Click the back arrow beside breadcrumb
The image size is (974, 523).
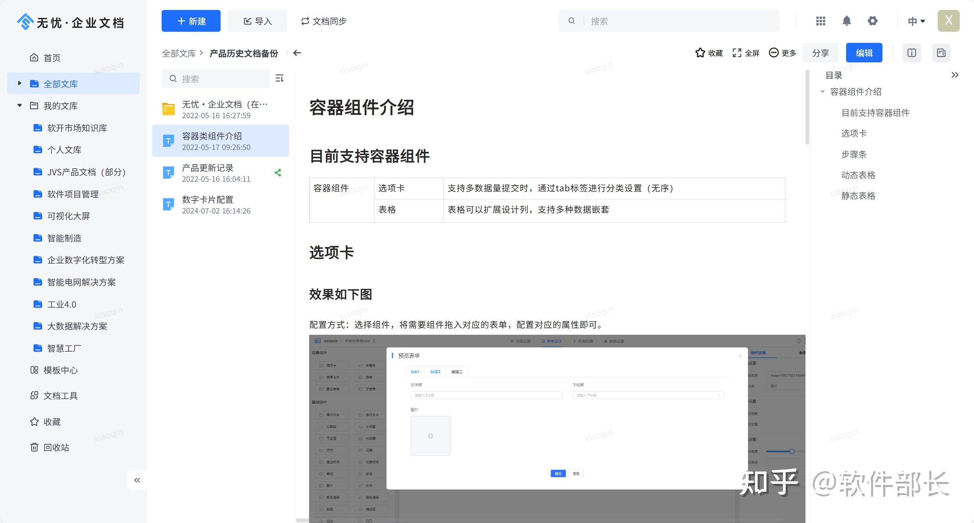click(x=297, y=53)
